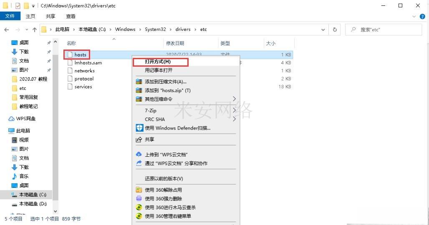The height and width of the screenshot is (225, 429).
Task: Click the lmhosts.sam file icon
Action: 70,62
